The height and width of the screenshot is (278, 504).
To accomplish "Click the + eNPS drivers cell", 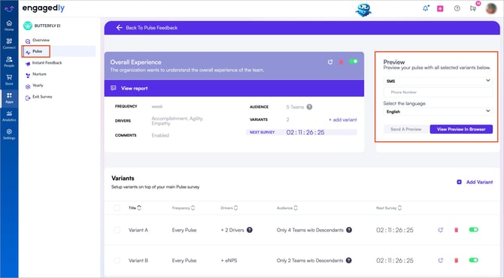I will click(229, 261).
